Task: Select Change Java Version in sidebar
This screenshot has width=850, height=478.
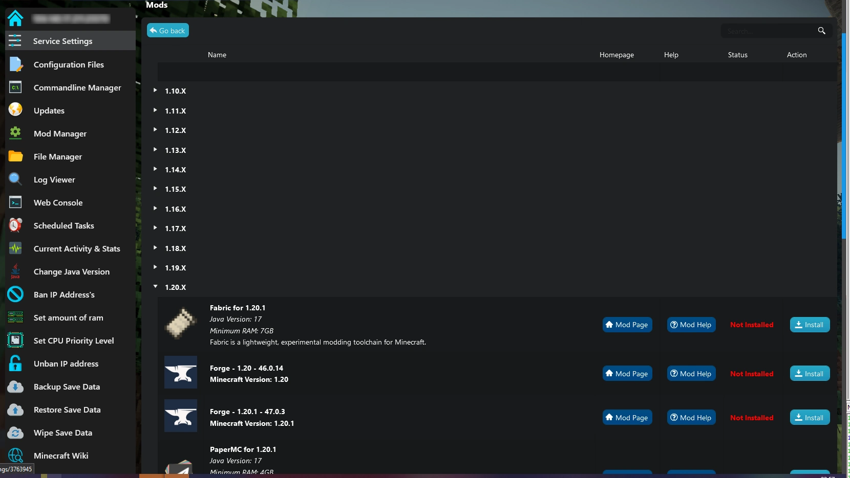Action: (x=71, y=271)
